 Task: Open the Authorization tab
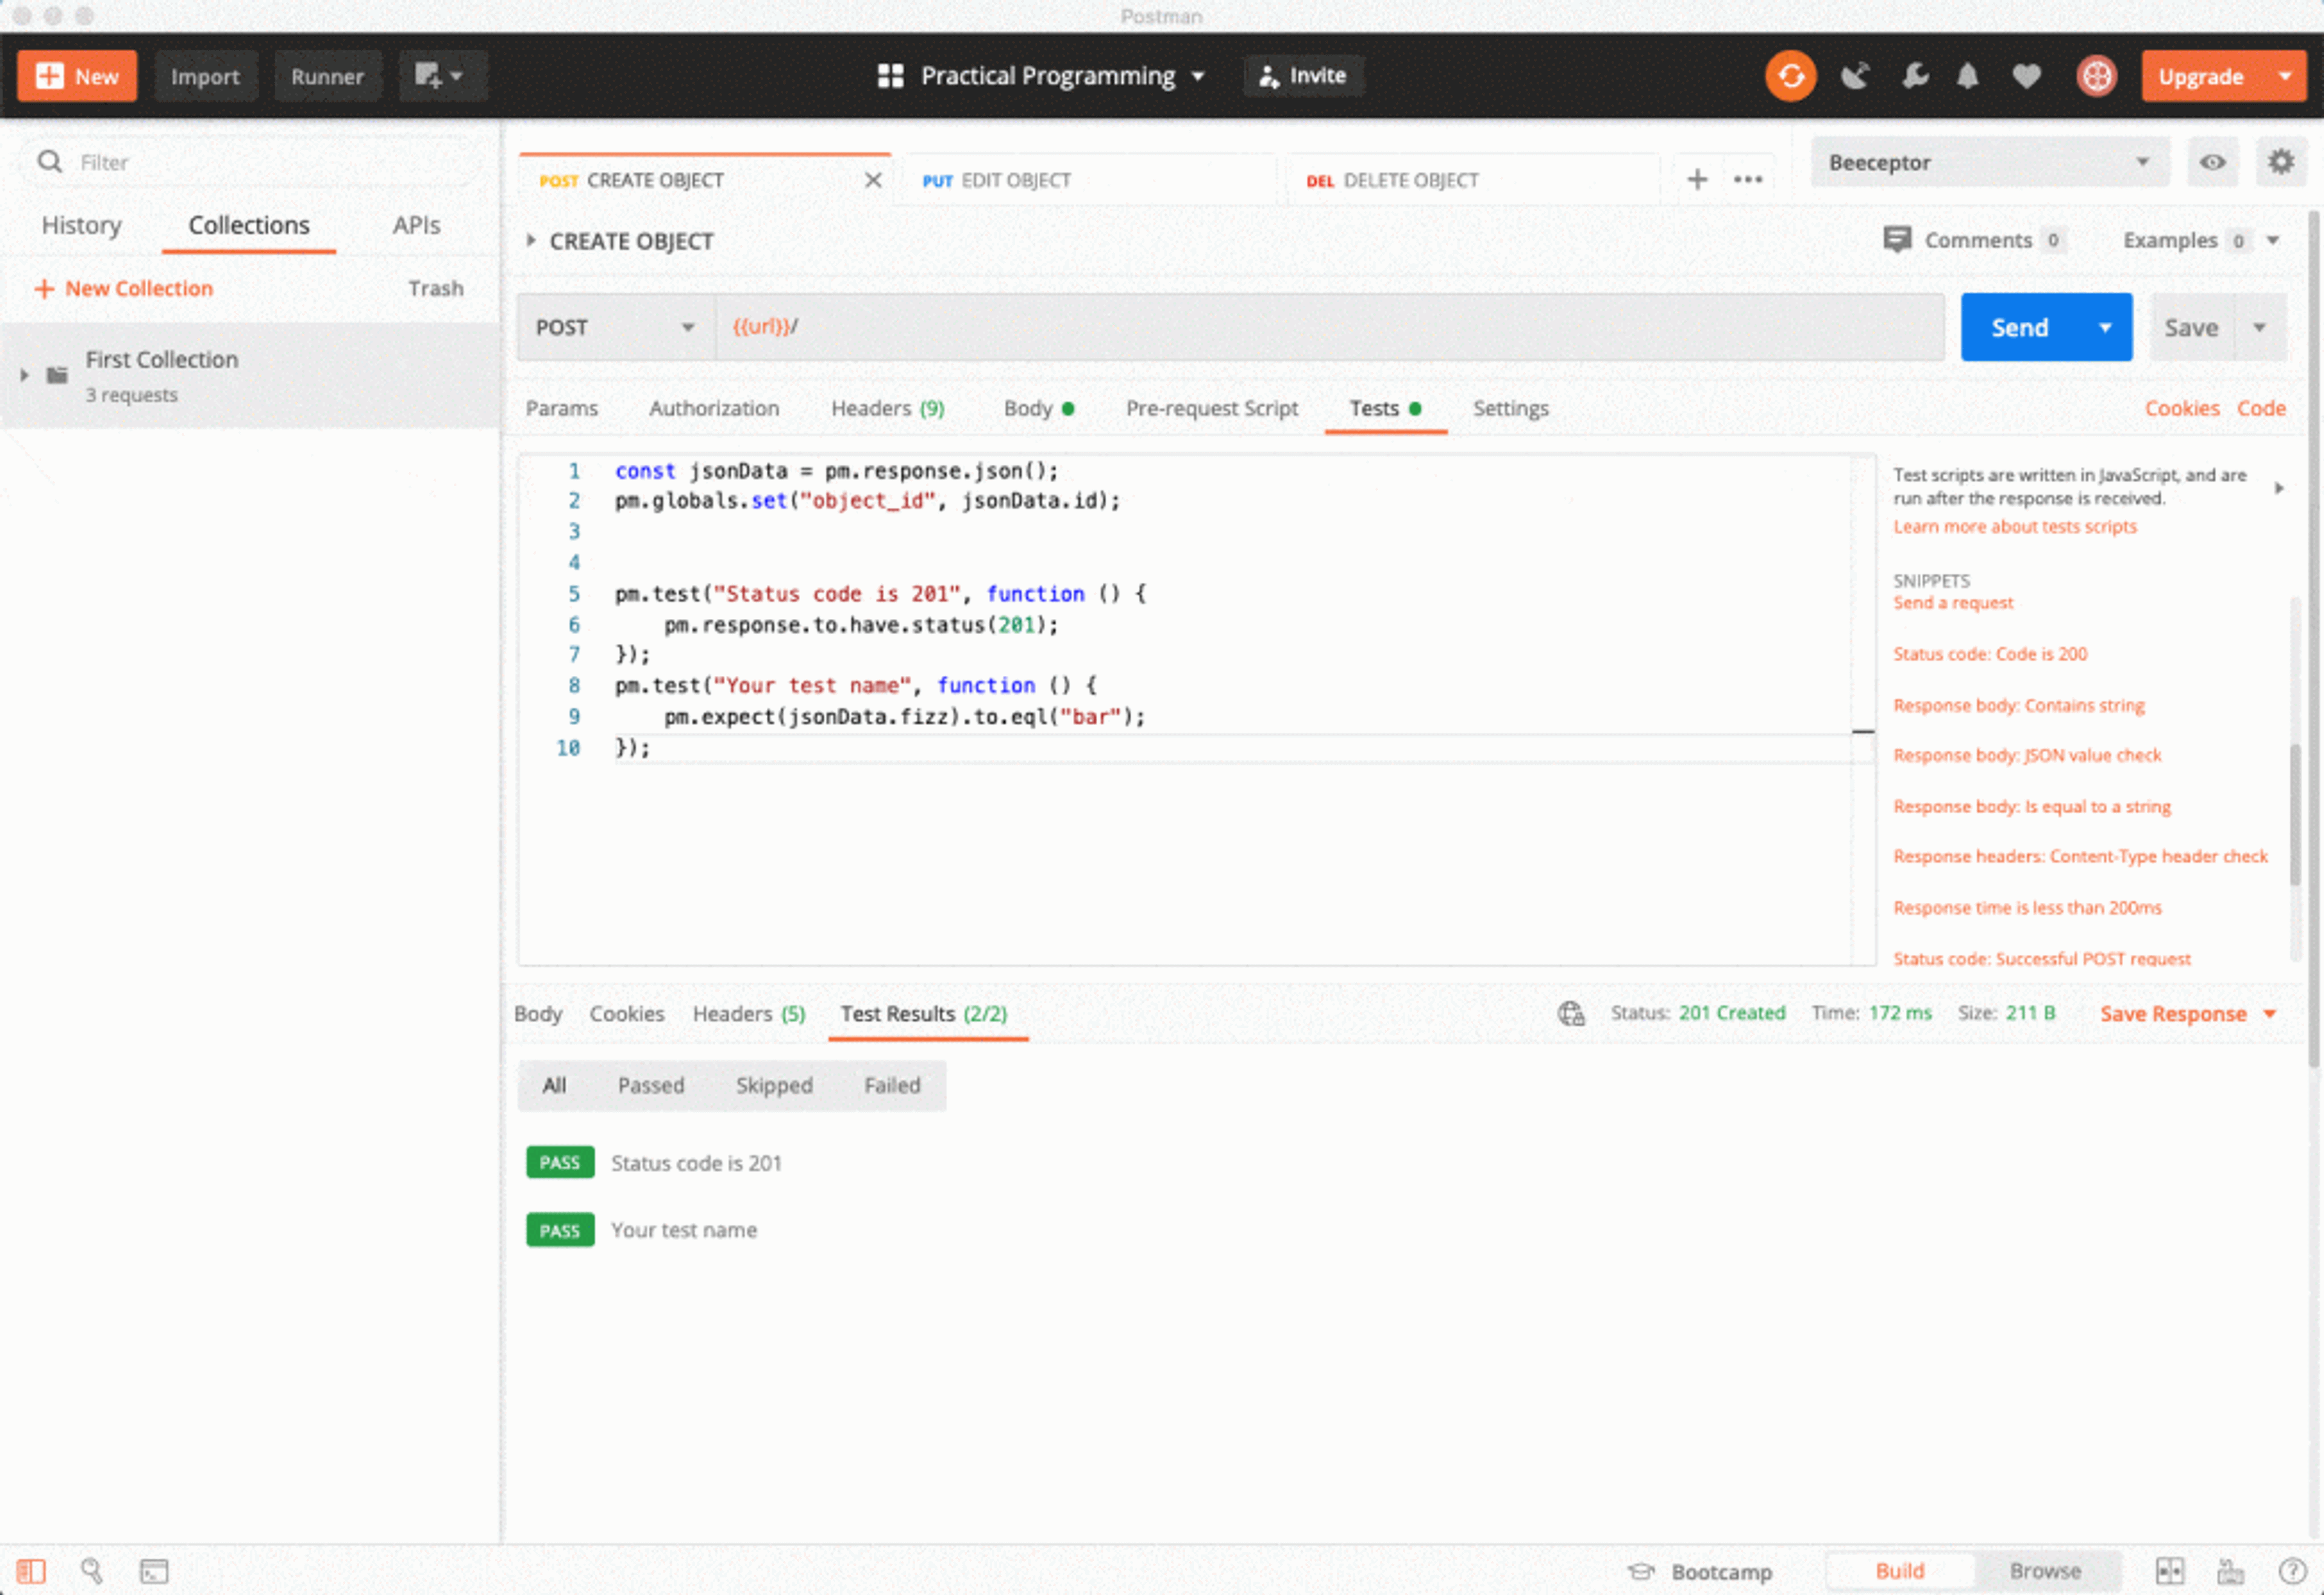714,408
